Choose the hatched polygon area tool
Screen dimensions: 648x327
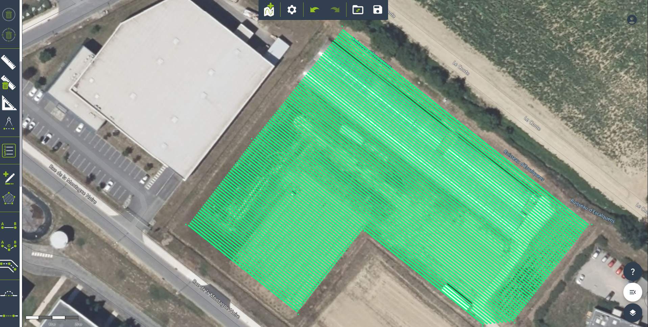(9, 198)
